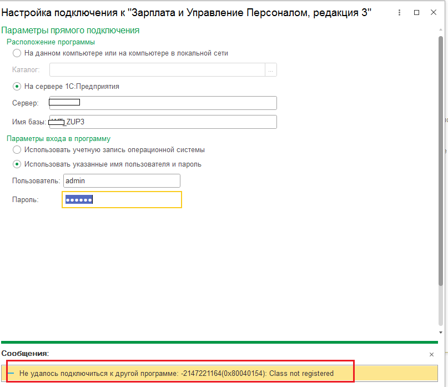Click the dash icon before the error message
This screenshot has height=387, width=448.
pyautogui.click(x=11, y=373)
